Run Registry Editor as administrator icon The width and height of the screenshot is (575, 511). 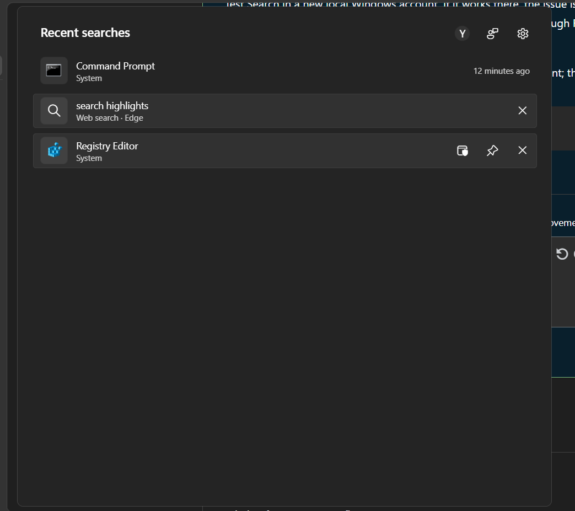click(463, 150)
